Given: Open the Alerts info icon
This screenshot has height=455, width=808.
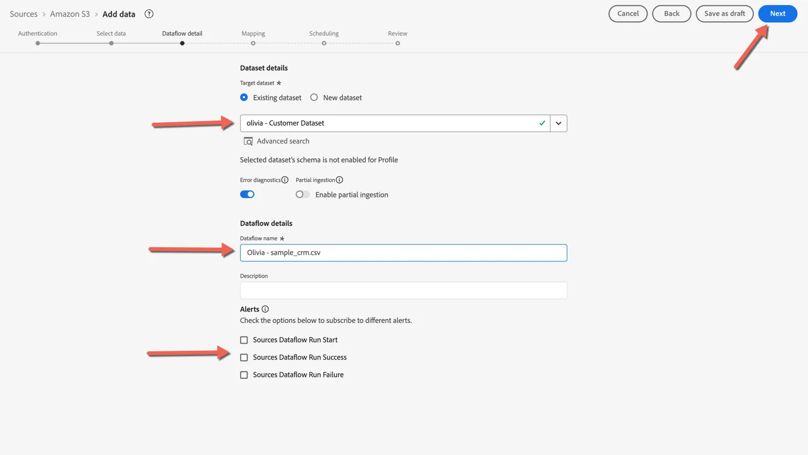Looking at the screenshot, I should pyautogui.click(x=265, y=309).
